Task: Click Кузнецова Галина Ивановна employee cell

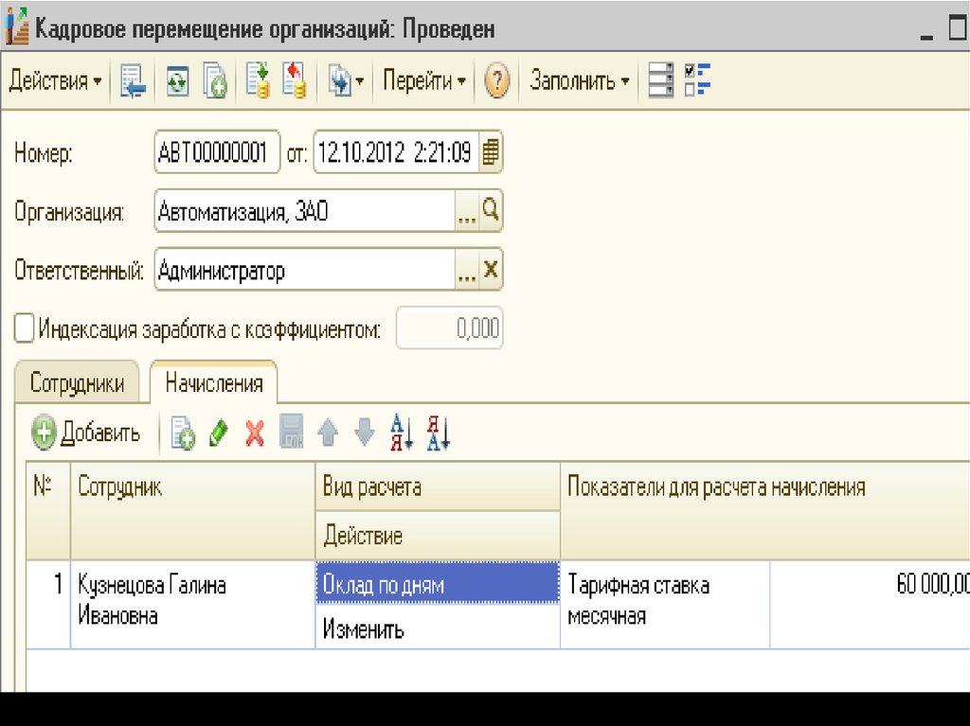Action: (191, 600)
